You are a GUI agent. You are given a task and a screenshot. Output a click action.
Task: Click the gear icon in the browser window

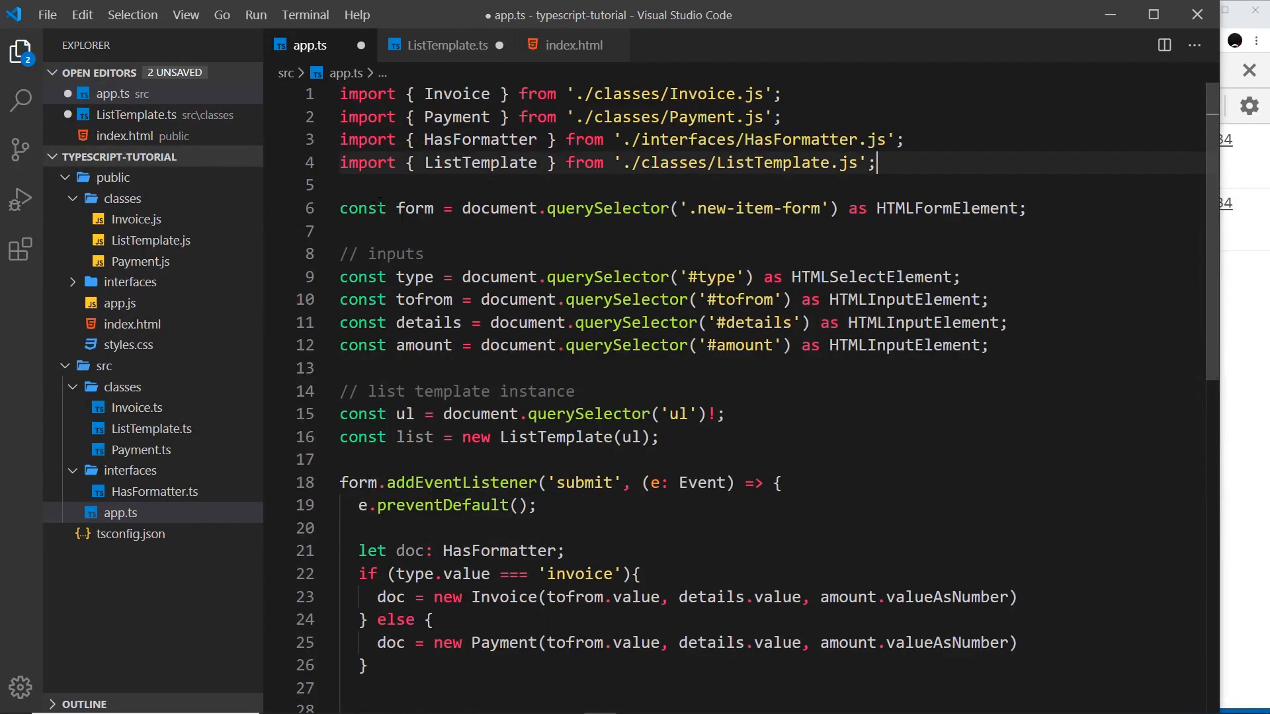point(1249,106)
